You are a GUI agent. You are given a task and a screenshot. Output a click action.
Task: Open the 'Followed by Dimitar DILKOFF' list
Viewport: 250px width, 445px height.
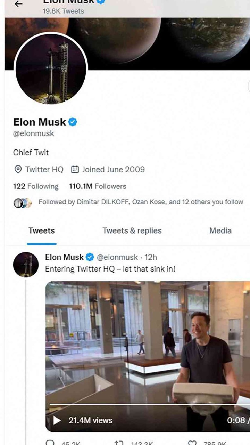(141, 202)
